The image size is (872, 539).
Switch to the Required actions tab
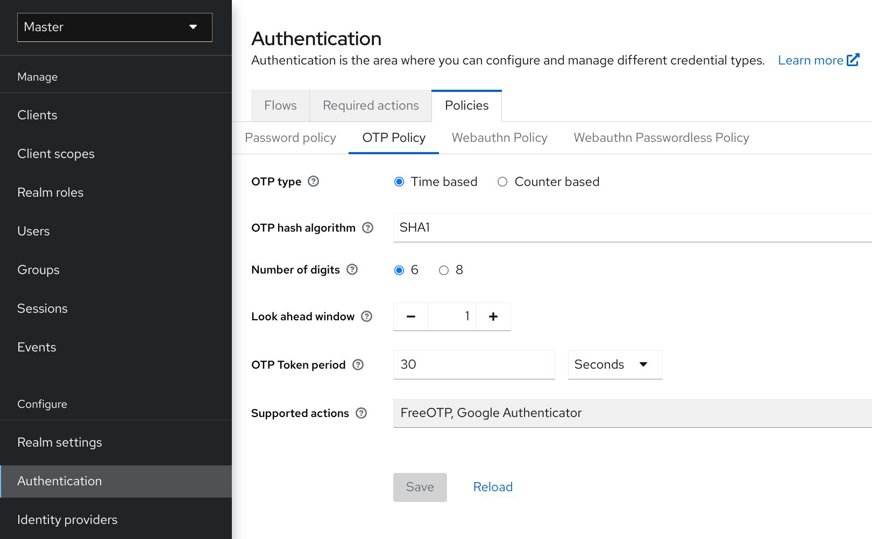click(371, 105)
